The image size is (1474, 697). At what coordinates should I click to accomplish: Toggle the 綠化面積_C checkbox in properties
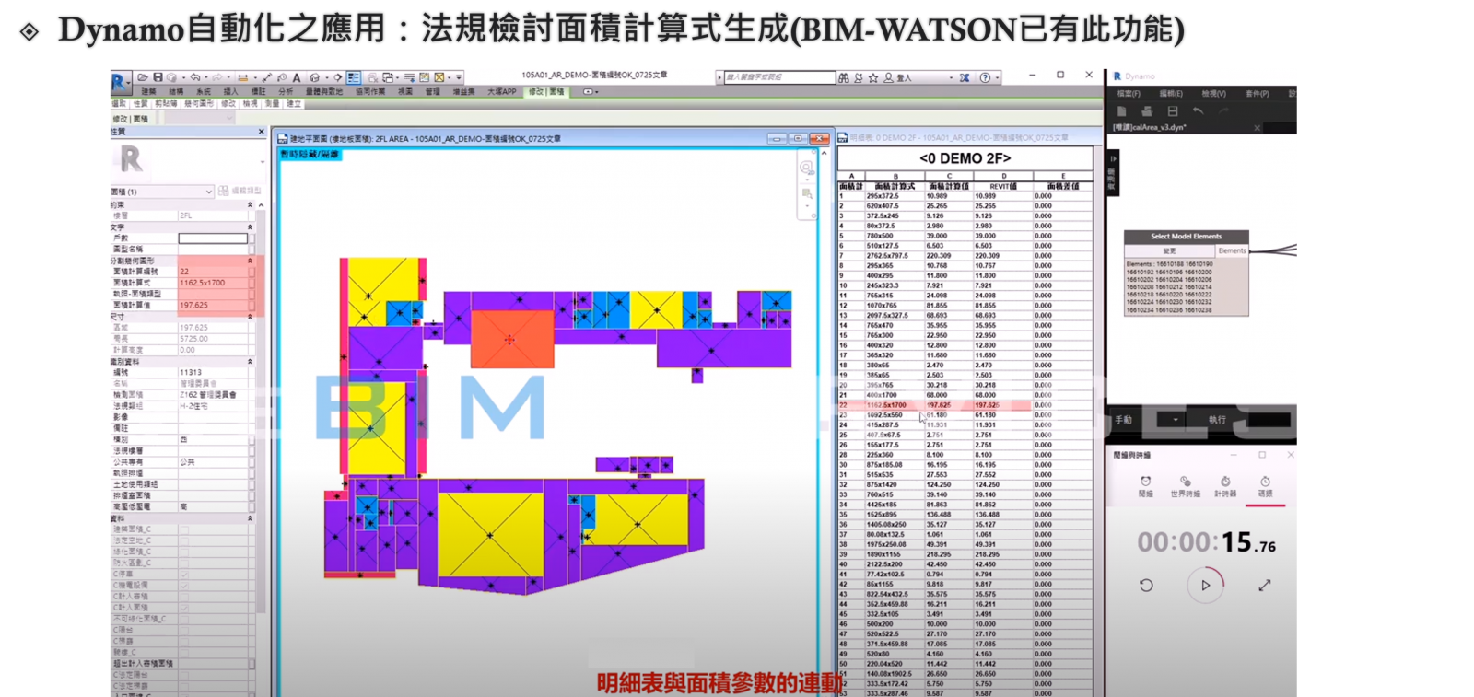coord(184,551)
